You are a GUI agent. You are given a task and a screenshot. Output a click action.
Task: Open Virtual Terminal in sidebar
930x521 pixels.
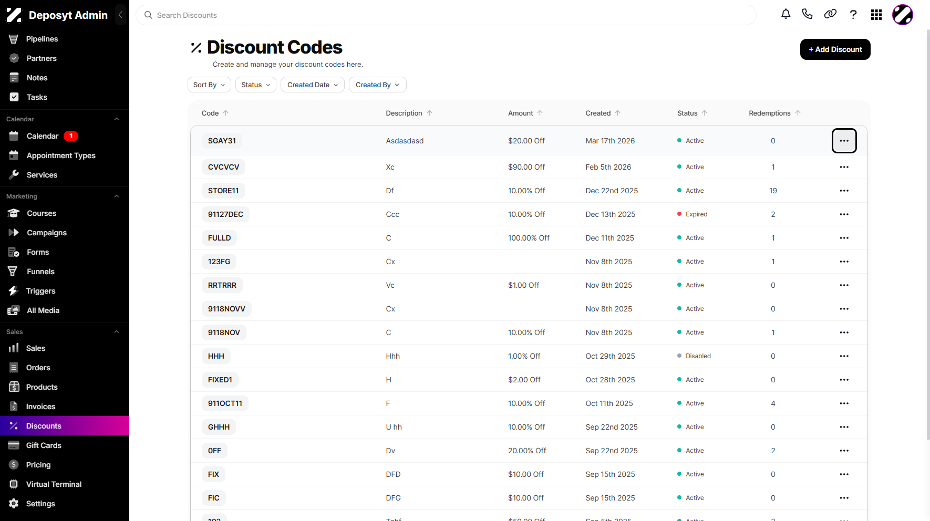tap(65, 484)
